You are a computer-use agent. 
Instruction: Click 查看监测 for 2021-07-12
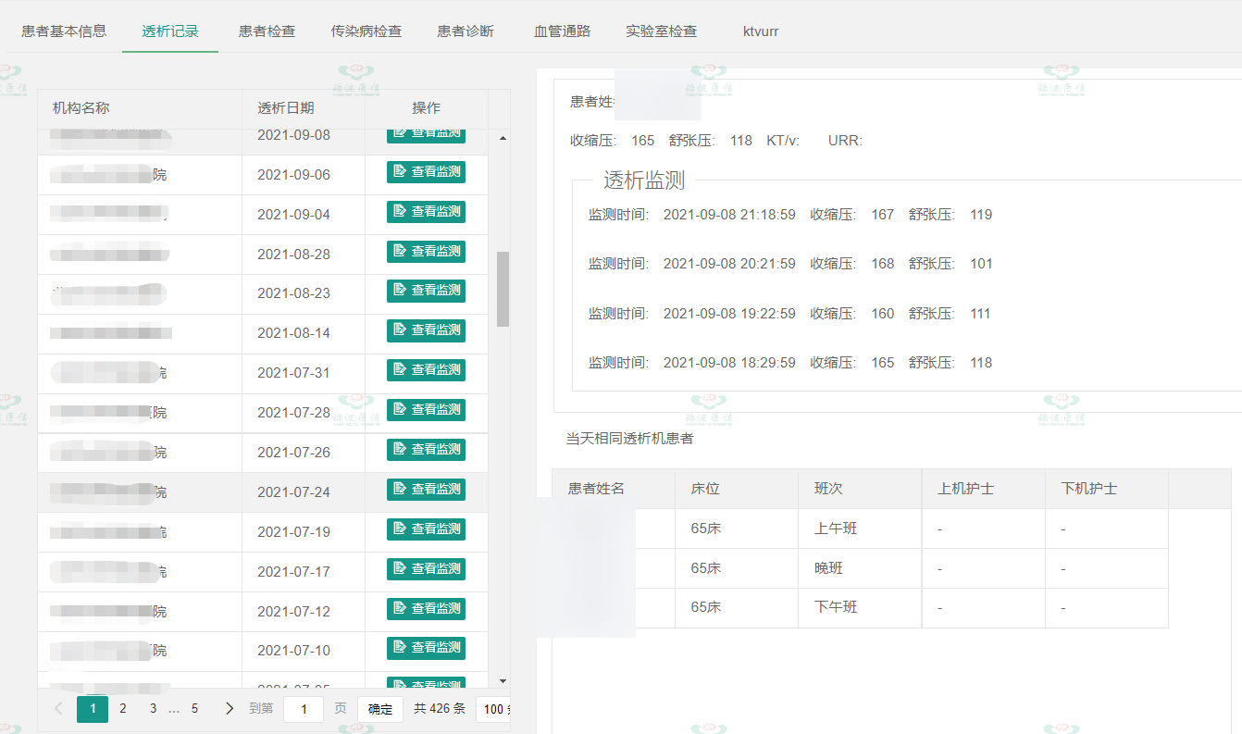tap(426, 609)
